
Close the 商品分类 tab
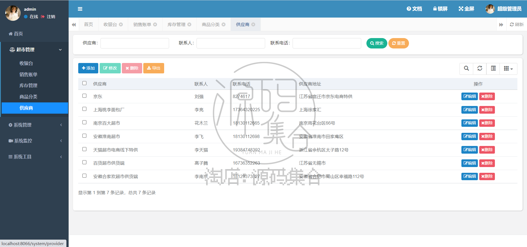pos(224,24)
